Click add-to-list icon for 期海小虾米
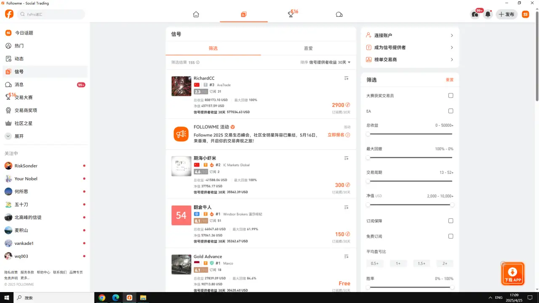The image size is (539, 303). pos(346,158)
